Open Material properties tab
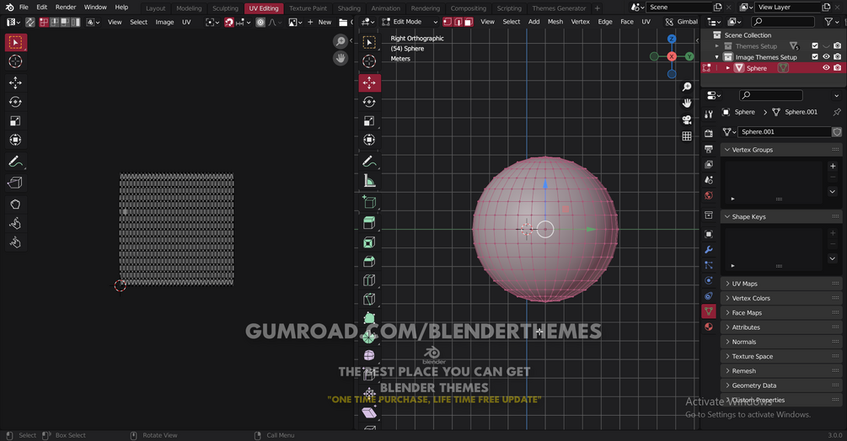The width and height of the screenshot is (847, 441). [x=709, y=327]
